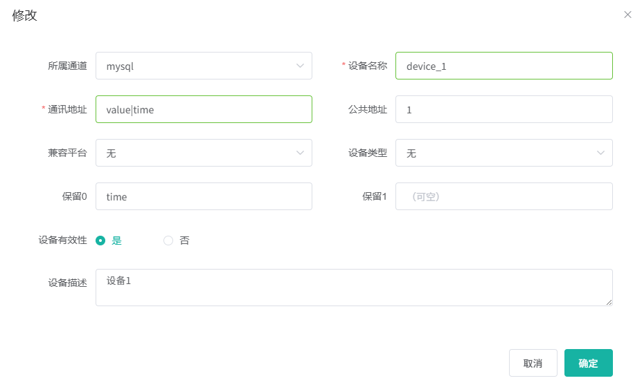642x385 pixels.
Task: Click the chevron arrow in 所属通道 selector
Action: pyautogui.click(x=300, y=66)
